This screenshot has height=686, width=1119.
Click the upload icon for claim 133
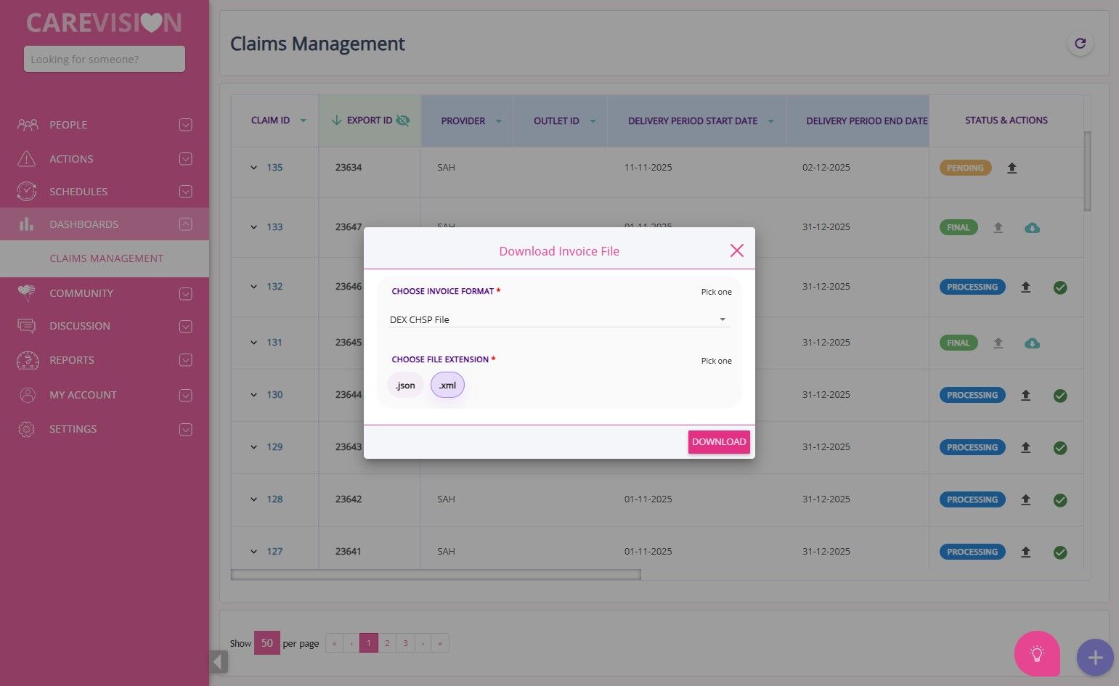click(x=998, y=227)
